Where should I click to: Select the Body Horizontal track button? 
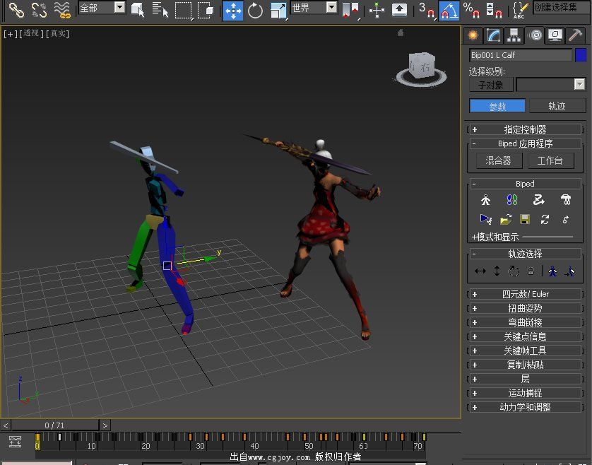point(480,271)
